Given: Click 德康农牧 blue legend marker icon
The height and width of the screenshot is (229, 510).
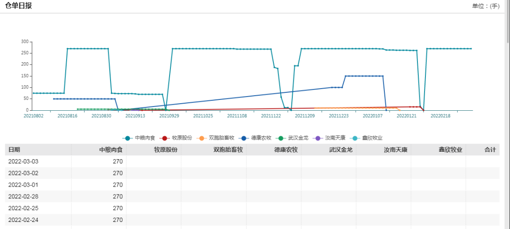Looking at the screenshot, I should click(243, 138).
